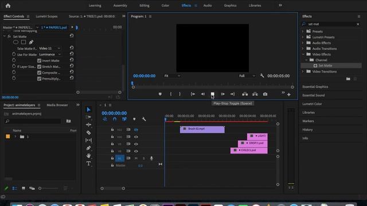Create ellipse mask for Set Matte
367x206 pixels.
click(x=15, y=42)
